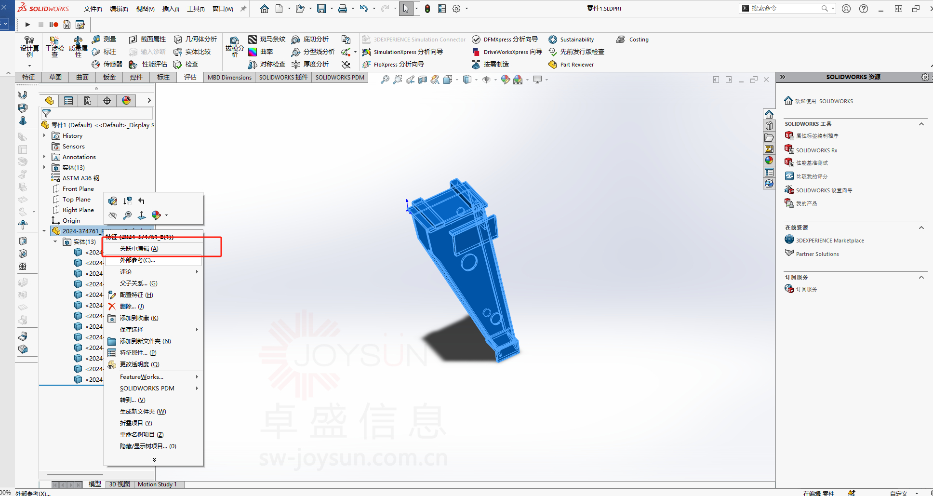Click the 测量 (Measure) tool icon
The image size is (933, 496).
tap(96, 40)
